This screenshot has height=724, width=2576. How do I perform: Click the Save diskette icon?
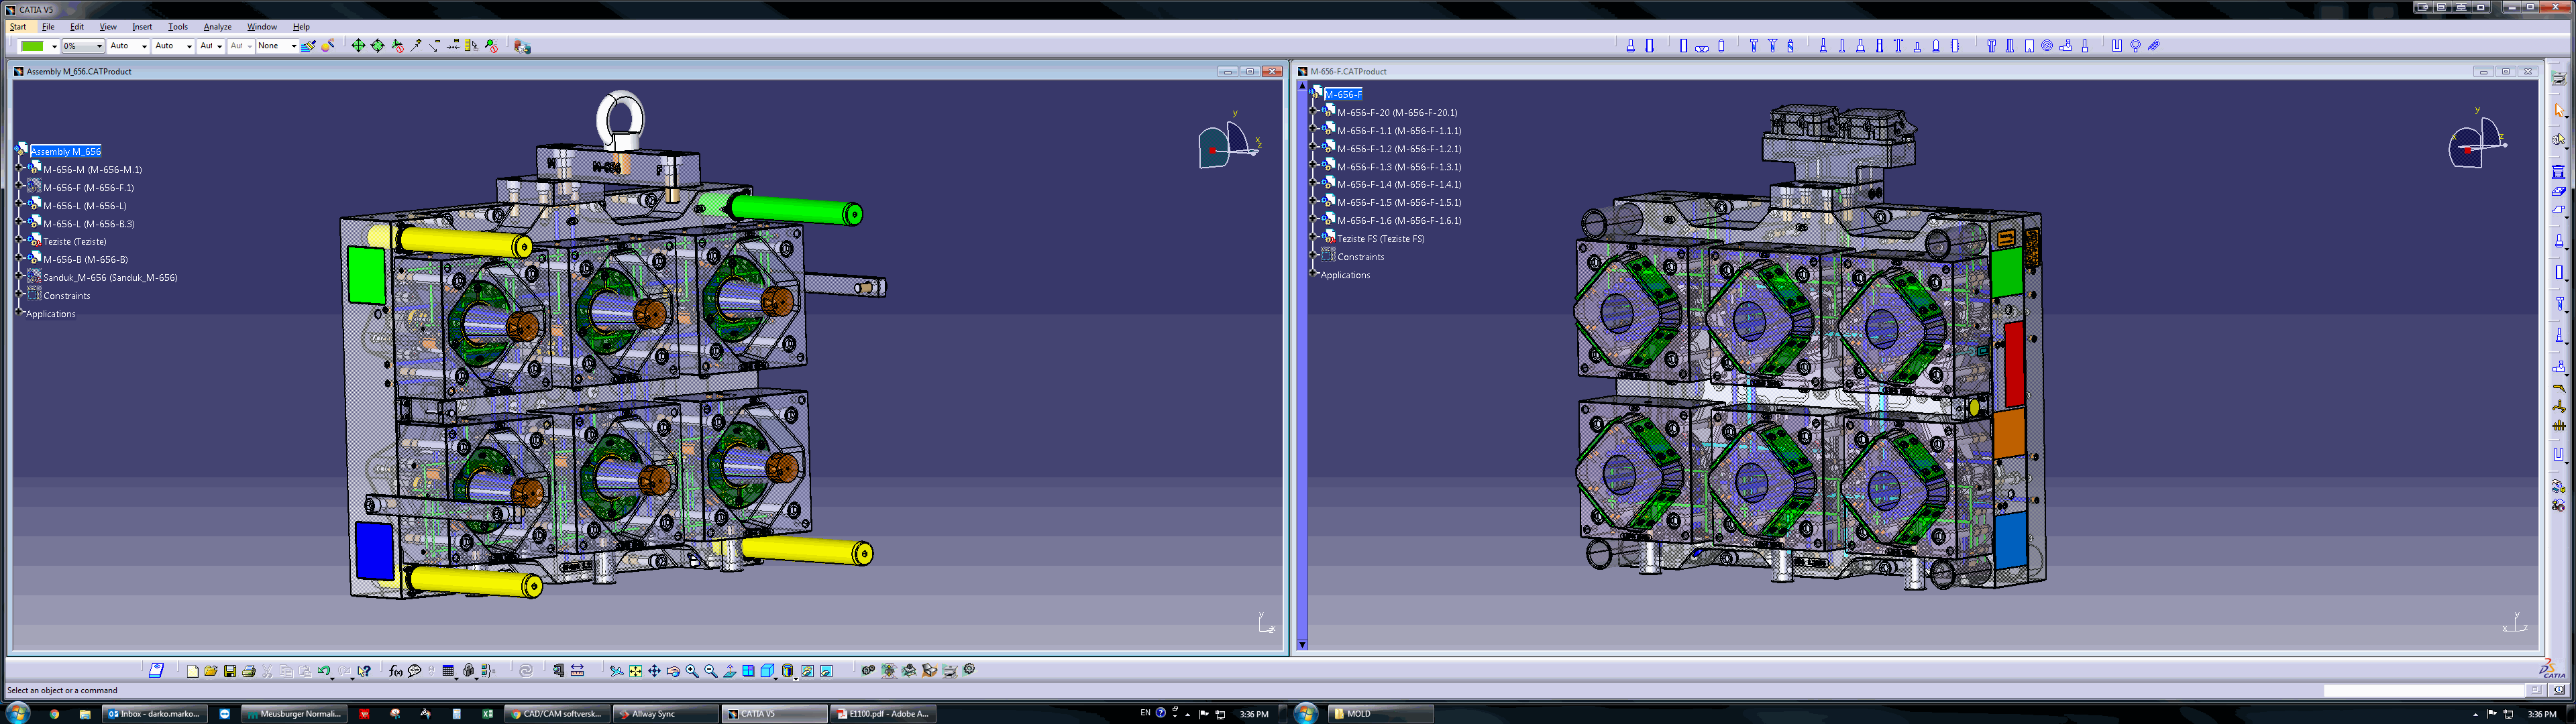tap(230, 671)
